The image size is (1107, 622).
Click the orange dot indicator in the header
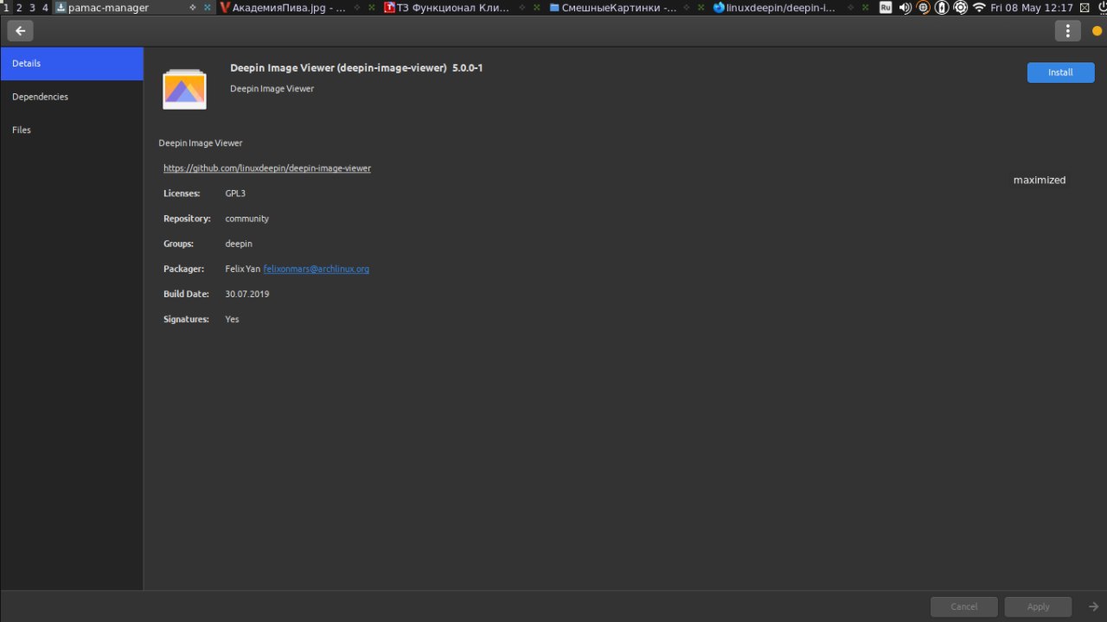click(x=1097, y=31)
